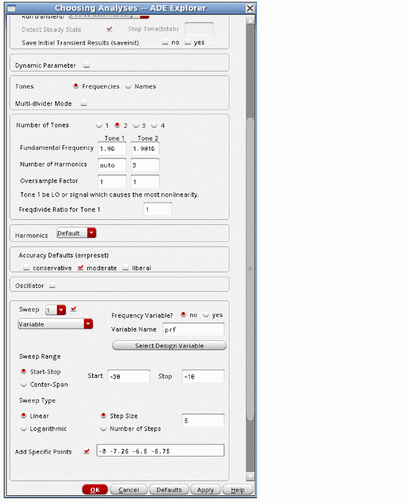
Task: Click the Help button
Action: tap(238, 489)
